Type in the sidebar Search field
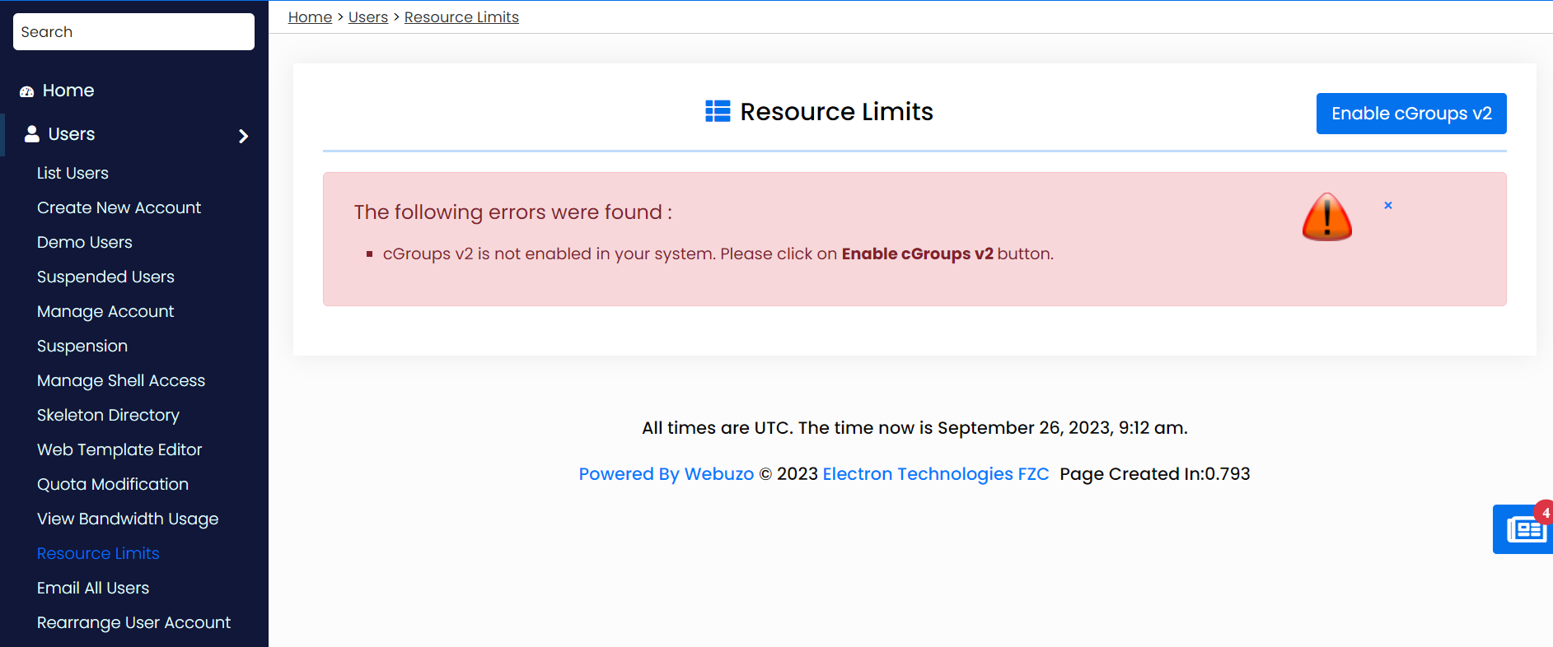The width and height of the screenshot is (1553, 647). (133, 32)
